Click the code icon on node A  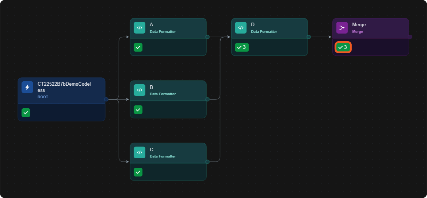pyautogui.click(x=140, y=28)
